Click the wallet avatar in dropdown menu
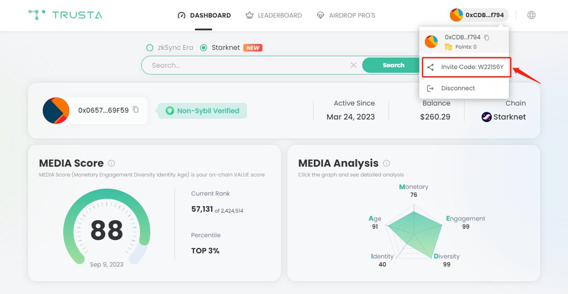Viewport: 568px width, 294px height. pos(431,42)
